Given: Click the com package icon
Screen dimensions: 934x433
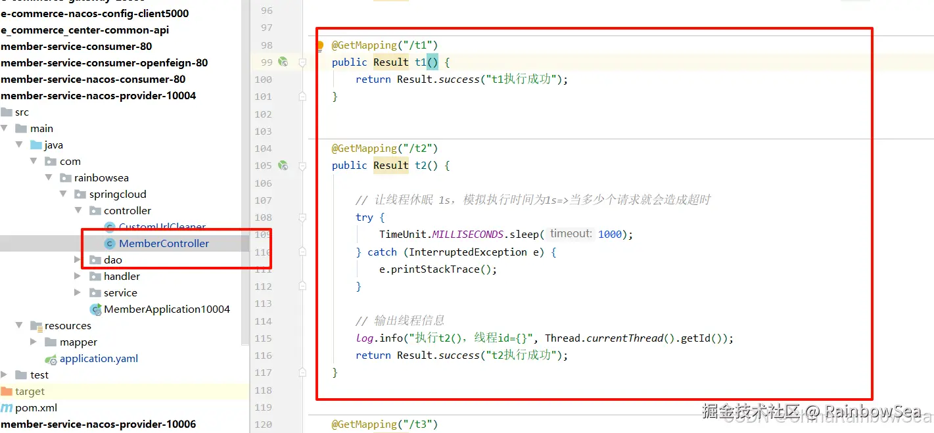Looking at the screenshot, I should point(51,162).
